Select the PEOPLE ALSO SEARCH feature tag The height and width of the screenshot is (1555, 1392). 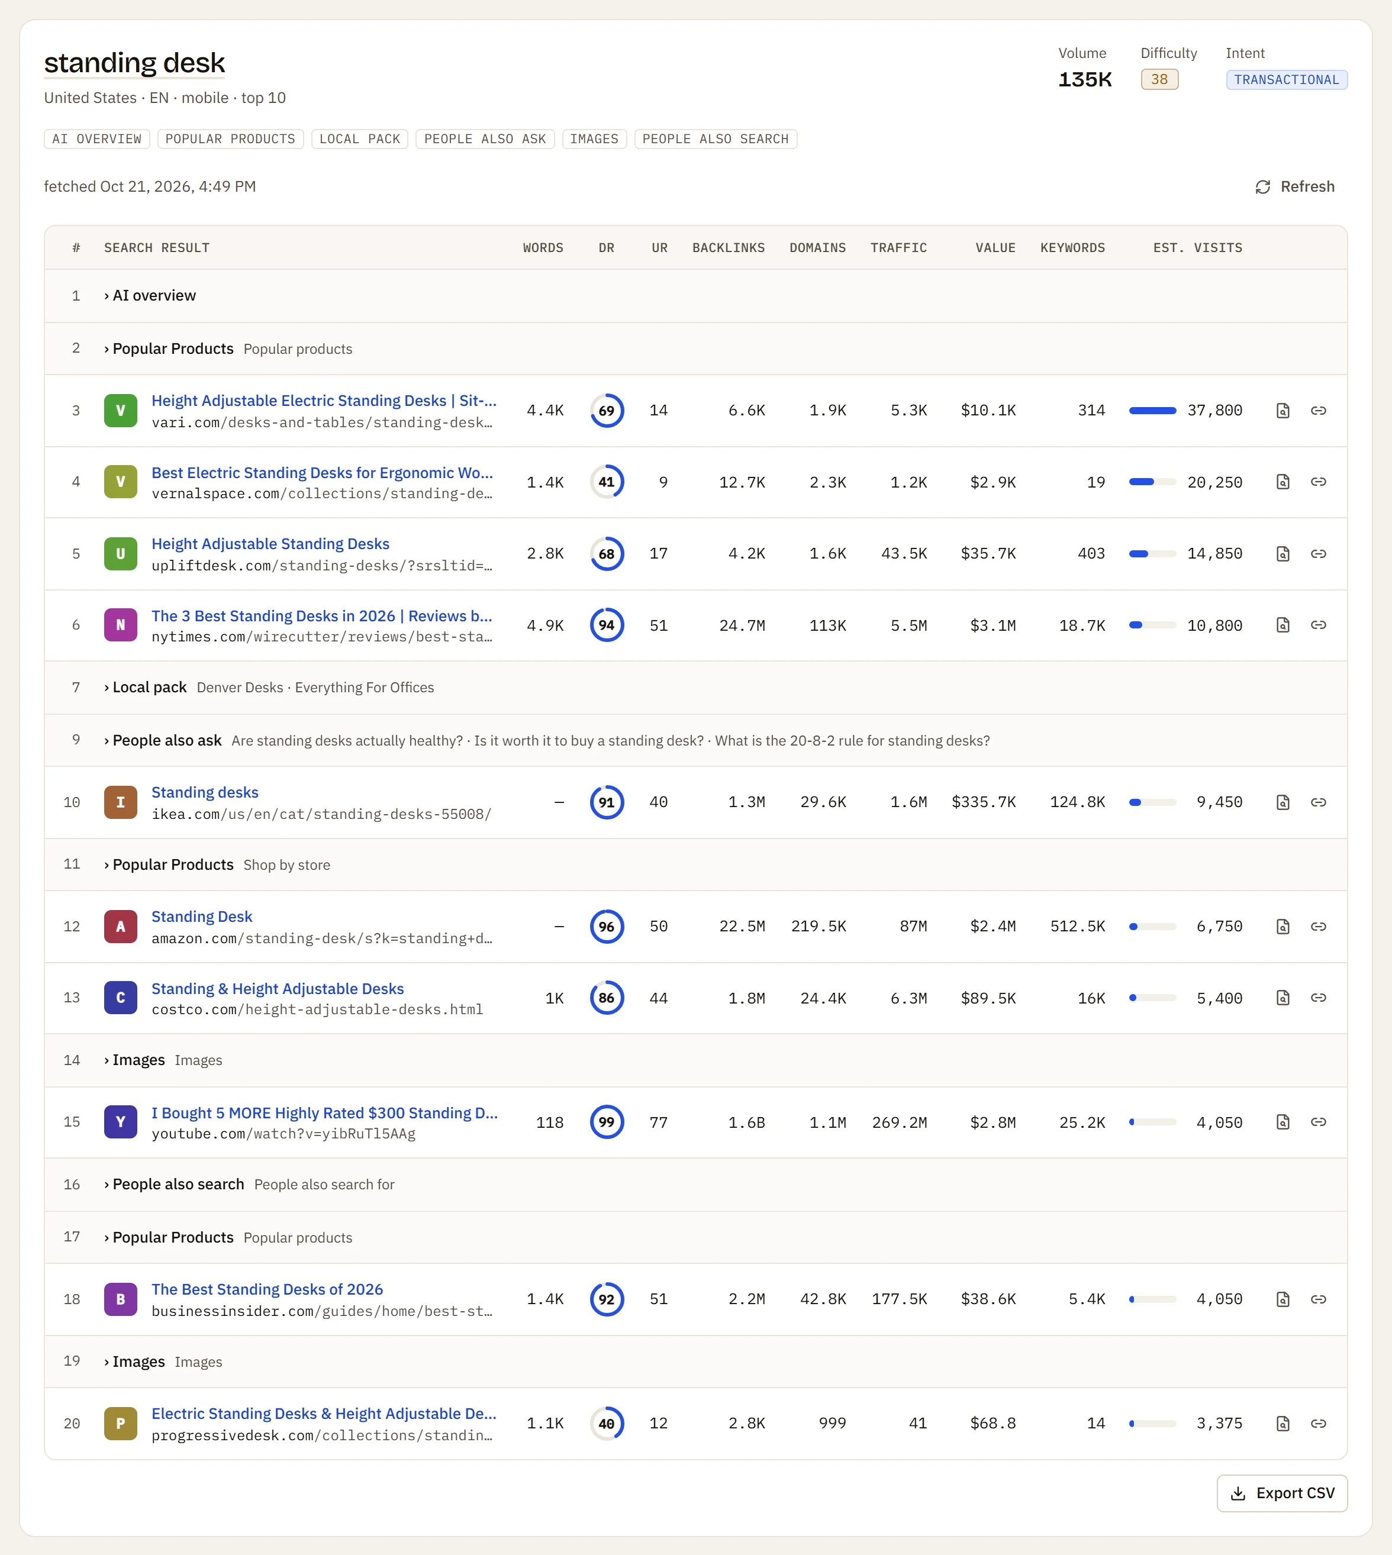[x=715, y=139]
